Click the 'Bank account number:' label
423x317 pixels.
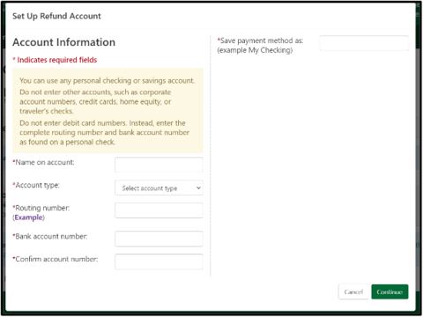(x=50, y=236)
